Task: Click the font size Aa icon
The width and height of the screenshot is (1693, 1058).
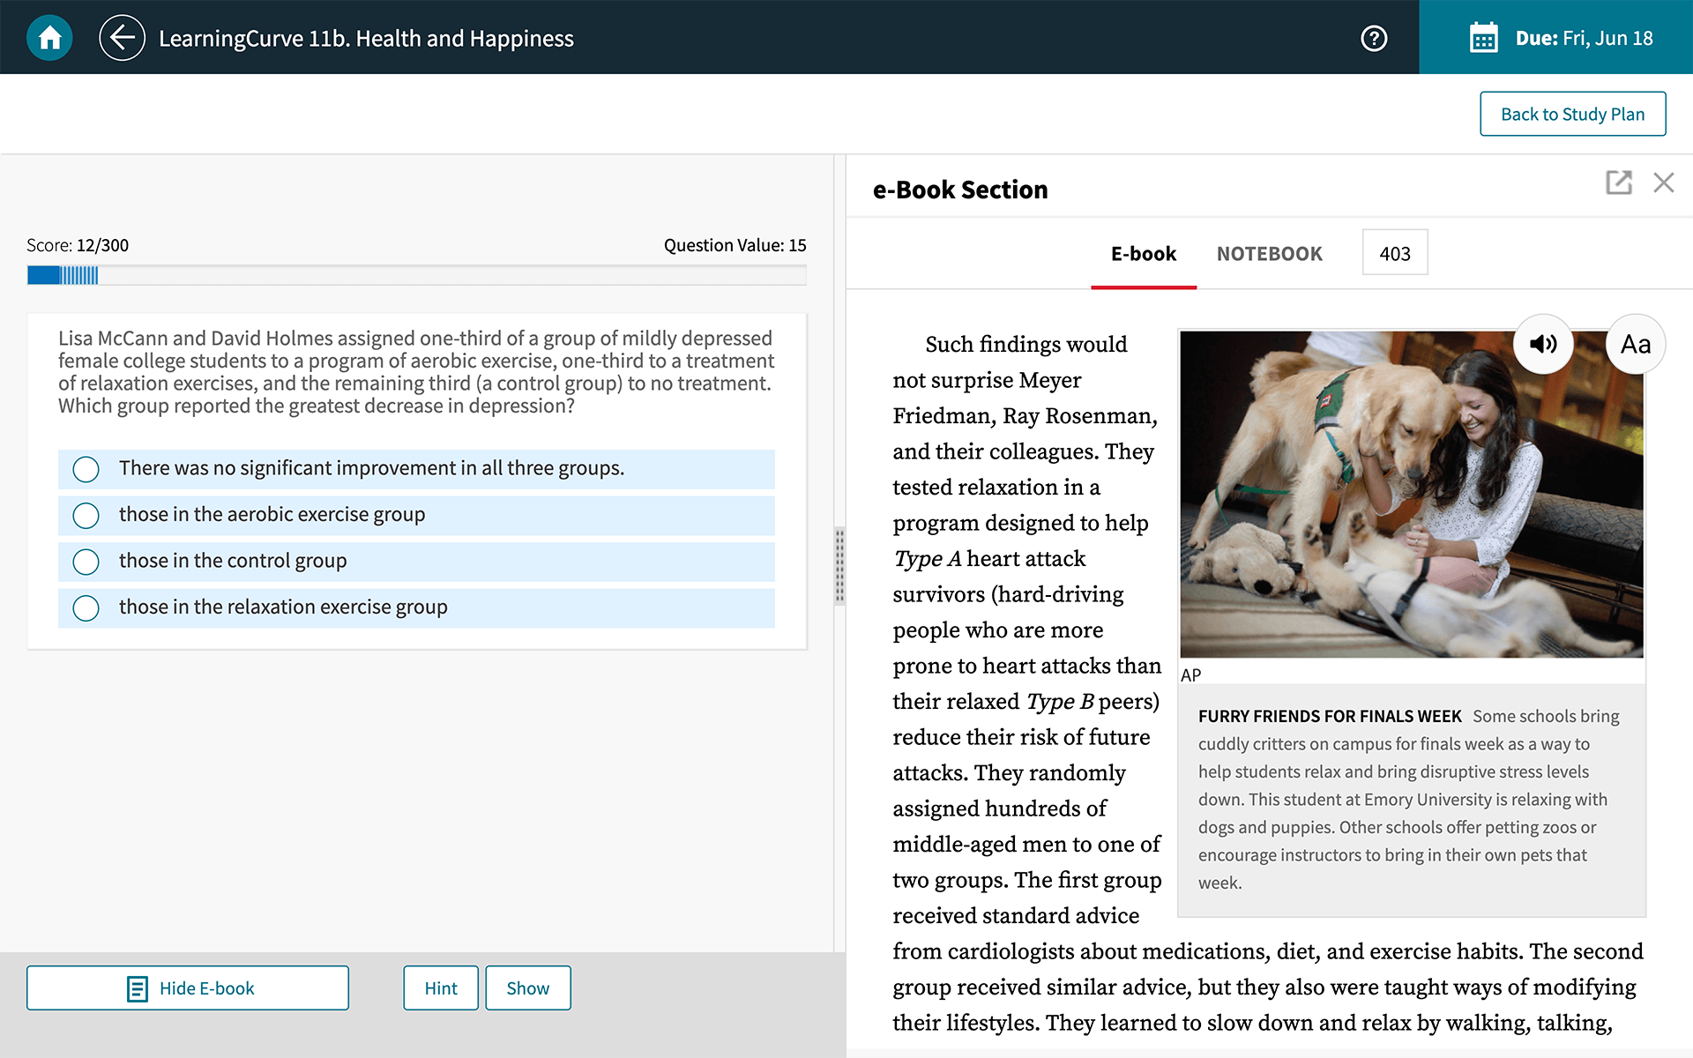Action: coord(1635,342)
